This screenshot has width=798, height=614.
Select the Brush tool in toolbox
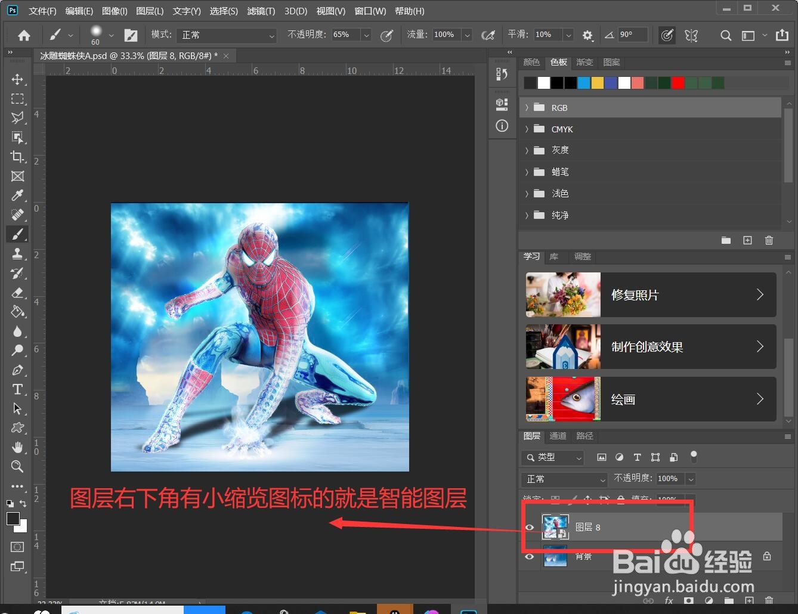(x=17, y=234)
